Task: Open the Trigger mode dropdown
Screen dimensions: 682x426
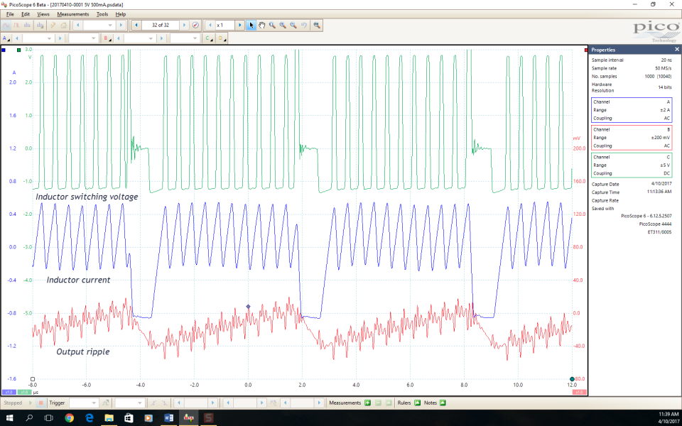Action: coord(83,403)
